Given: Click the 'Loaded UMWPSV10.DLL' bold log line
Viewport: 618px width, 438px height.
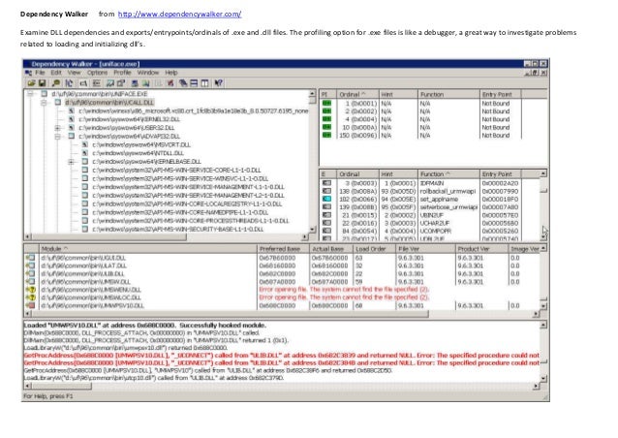Looking at the screenshot, I should (x=144, y=326).
